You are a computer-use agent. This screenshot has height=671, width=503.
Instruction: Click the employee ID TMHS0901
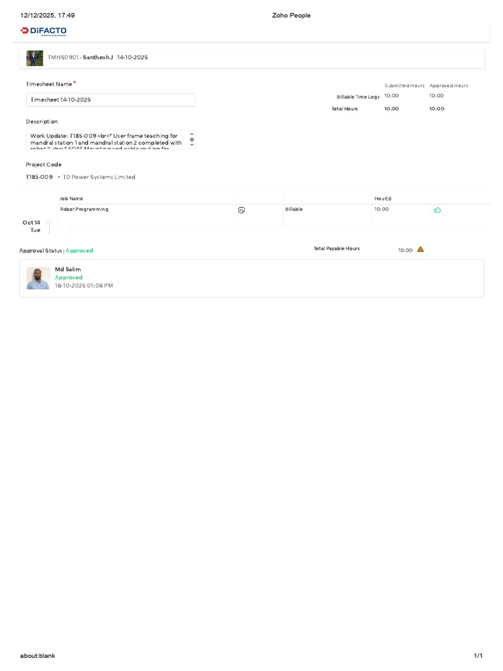pyautogui.click(x=63, y=58)
